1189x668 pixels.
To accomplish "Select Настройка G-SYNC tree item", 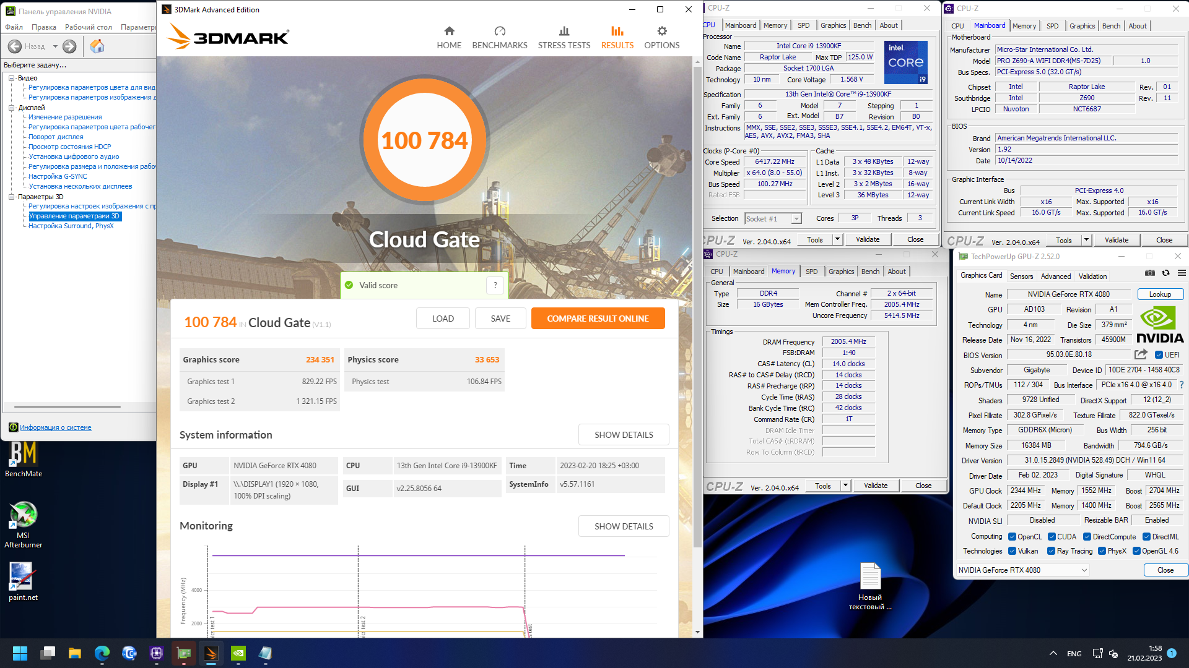I will tap(58, 176).
